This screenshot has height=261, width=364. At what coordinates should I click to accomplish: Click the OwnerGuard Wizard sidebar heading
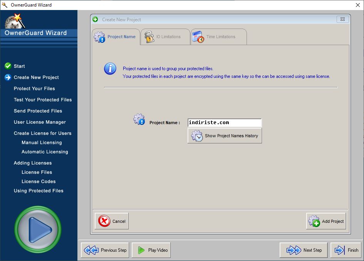pyautogui.click(x=36, y=33)
